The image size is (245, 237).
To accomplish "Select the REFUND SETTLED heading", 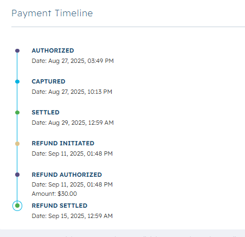I will (60, 206).
